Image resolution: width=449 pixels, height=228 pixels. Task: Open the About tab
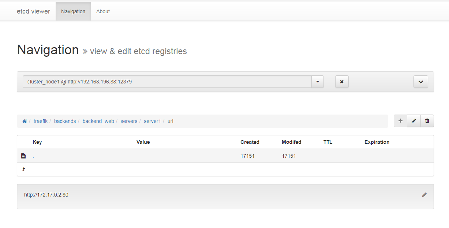point(103,11)
